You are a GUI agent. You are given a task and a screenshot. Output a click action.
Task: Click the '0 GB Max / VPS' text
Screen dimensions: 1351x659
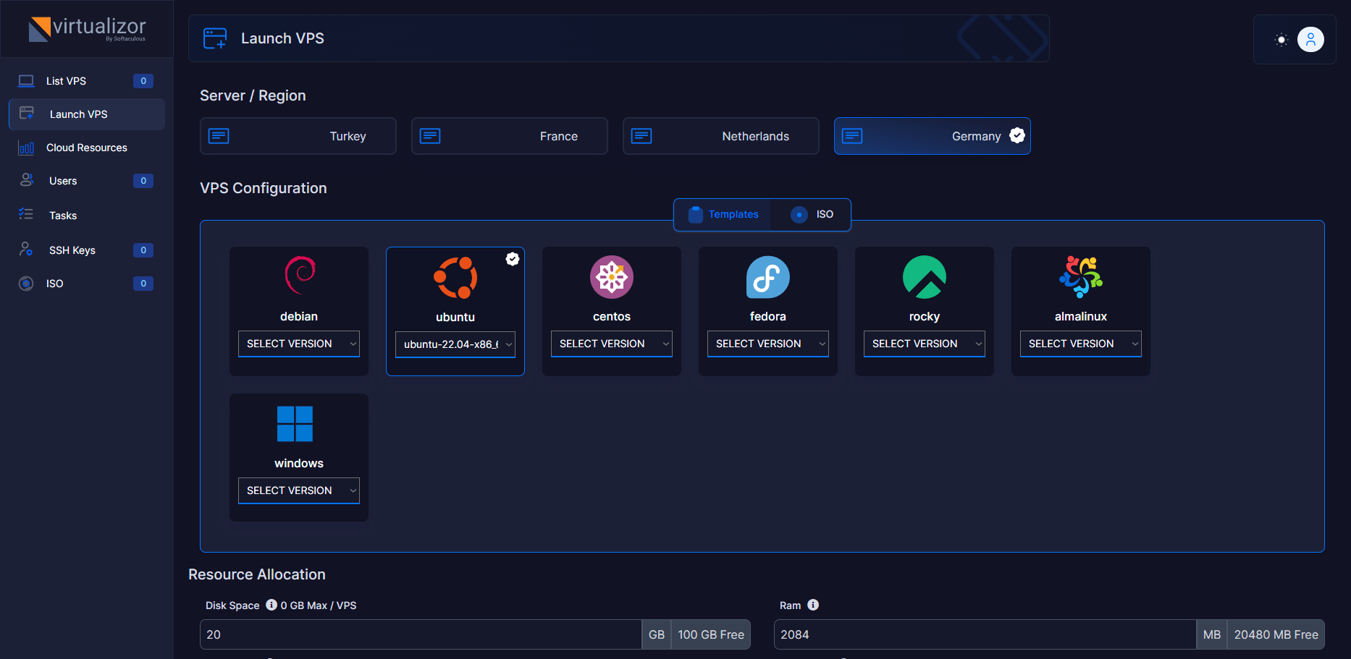pyautogui.click(x=319, y=605)
